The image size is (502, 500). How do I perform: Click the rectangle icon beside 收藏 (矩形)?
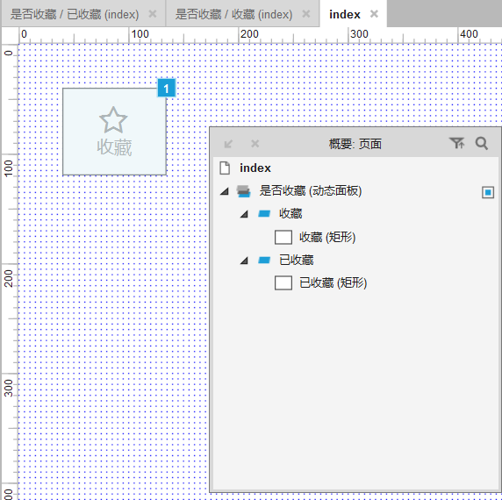(283, 238)
